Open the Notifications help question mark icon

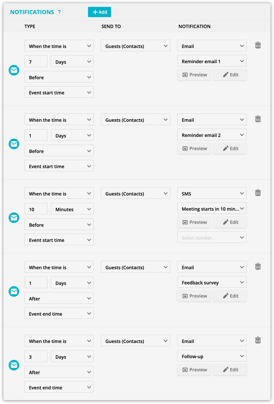59,12
